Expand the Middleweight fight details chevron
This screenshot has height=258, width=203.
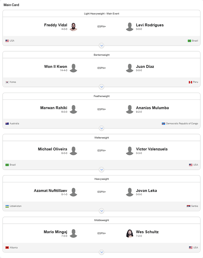point(101,252)
